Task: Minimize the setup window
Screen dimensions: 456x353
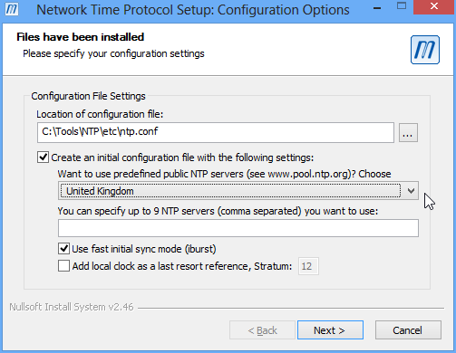Action: click(377, 8)
